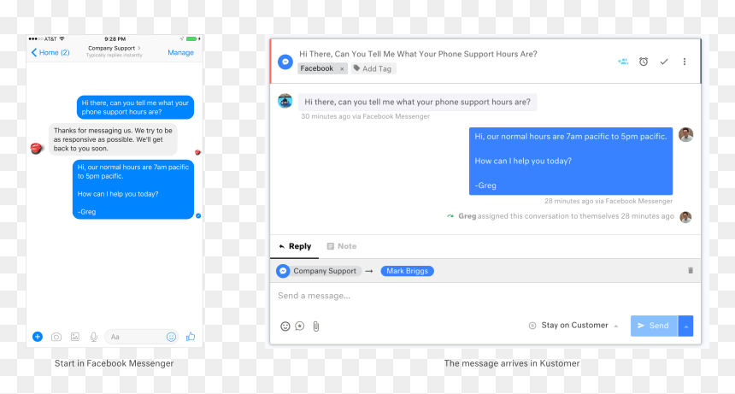Open Company Support title in Messenger header
This screenshot has height=394, width=735.
[114, 48]
